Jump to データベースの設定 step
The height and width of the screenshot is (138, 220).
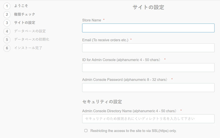point(30,31)
